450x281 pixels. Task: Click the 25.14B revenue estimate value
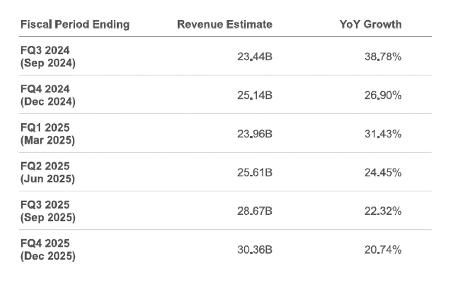coord(255,95)
